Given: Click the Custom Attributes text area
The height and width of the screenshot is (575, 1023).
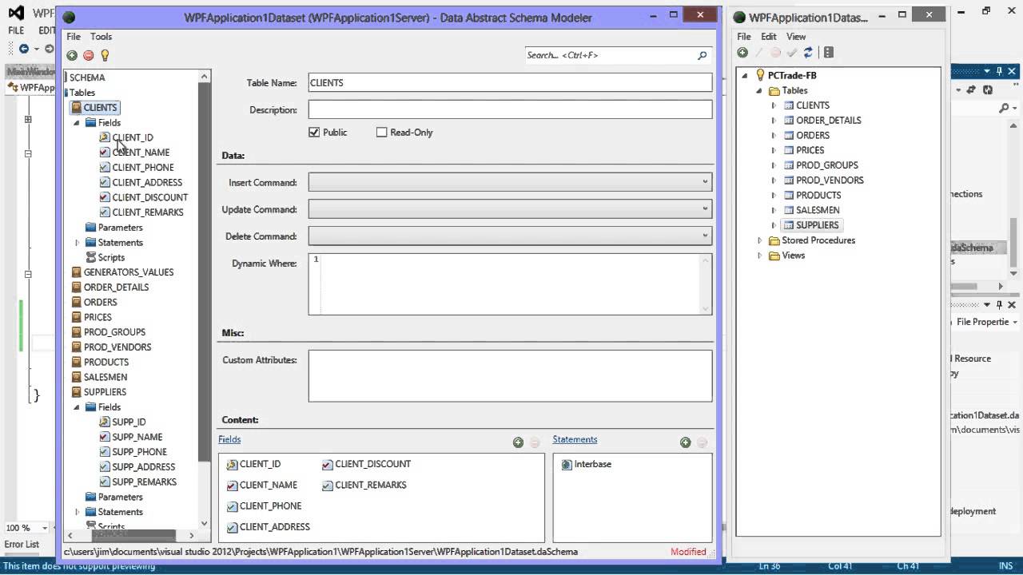Looking at the screenshot, I should (x=510, y=375).
